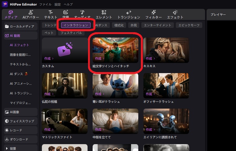Open AI トランジシ... in the sidebar
Viewport: 236px width, 151px height.
pos(20,93)
